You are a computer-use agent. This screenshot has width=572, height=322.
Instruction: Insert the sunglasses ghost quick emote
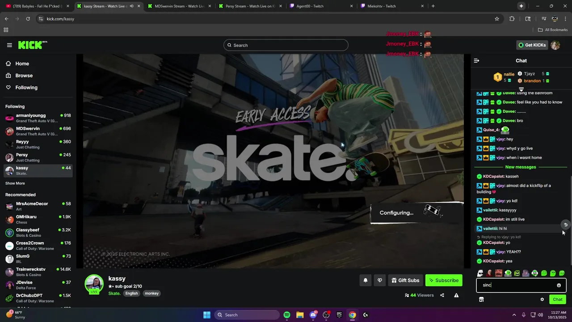pos(480,273)
